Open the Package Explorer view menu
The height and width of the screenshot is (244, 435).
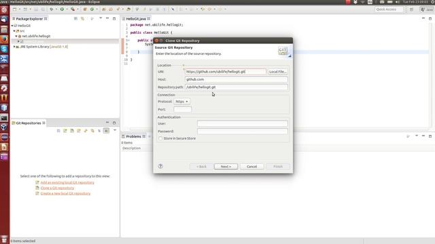pyautogui.click(x=101, y=18)
